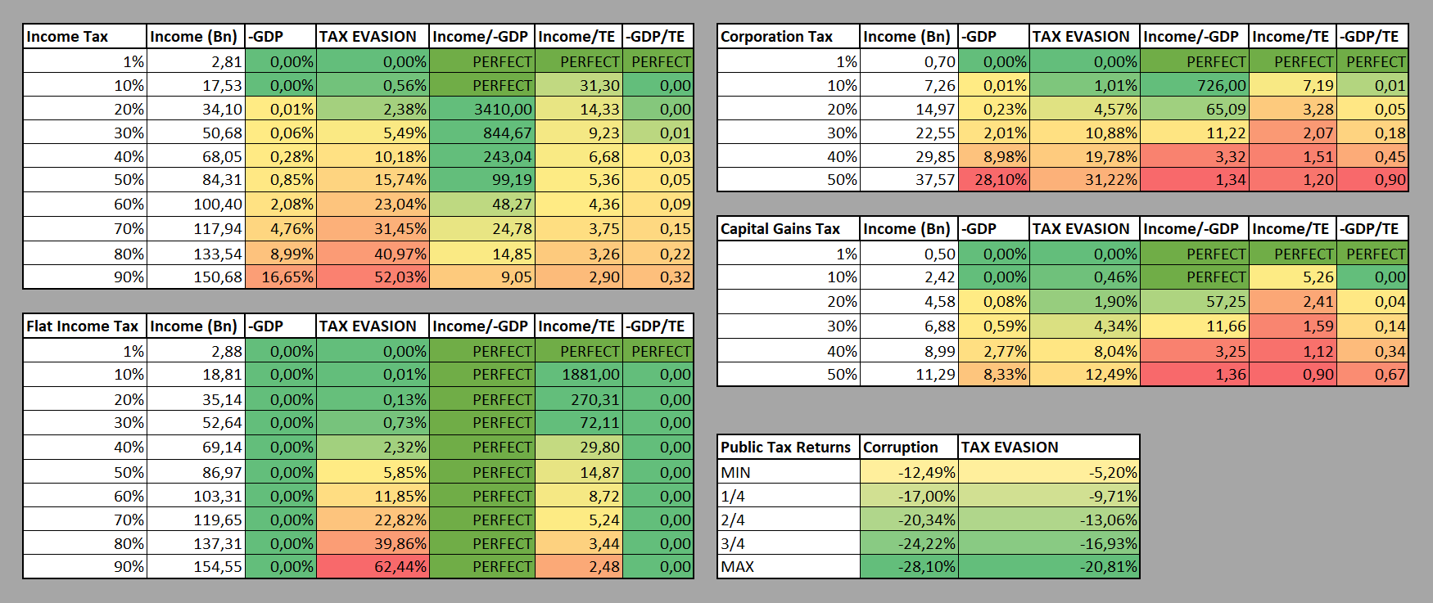The width and height of the screenshot is (1433, 603).
Task: Click the income cell showing 150,68
Action: [196, 277]
